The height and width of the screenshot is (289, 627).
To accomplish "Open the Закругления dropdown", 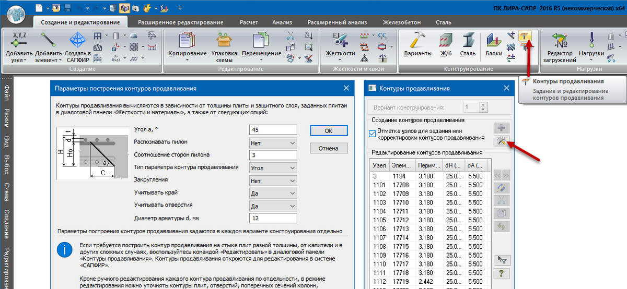I will [x=273, y=180].
